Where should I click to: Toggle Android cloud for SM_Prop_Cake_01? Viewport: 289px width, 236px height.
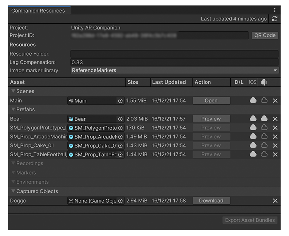pos(264,145)
